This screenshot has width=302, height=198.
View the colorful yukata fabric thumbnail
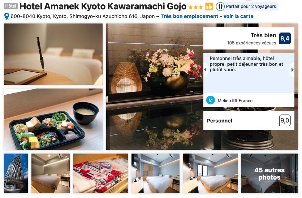[x=100, y=173]
